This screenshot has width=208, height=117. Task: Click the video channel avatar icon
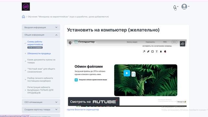coord(70,43)
